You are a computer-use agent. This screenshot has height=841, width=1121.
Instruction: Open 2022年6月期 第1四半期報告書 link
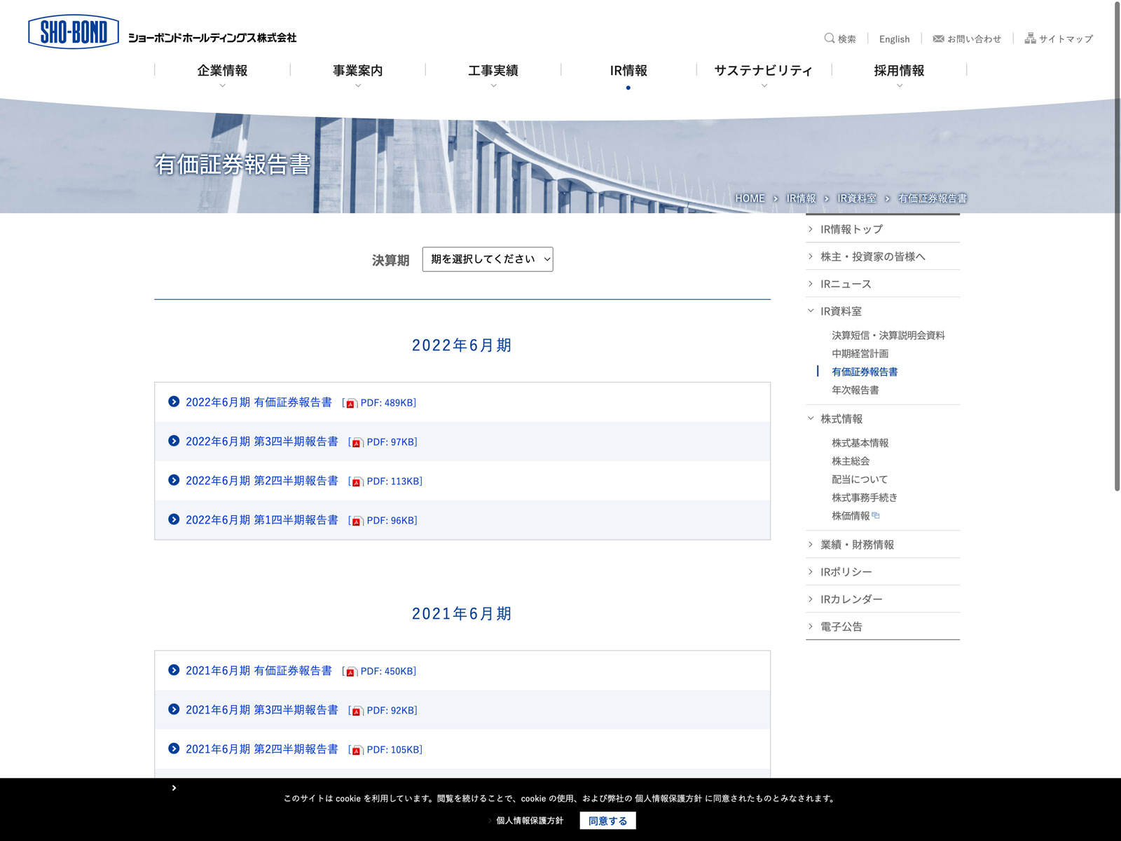[x=261, y=520]
